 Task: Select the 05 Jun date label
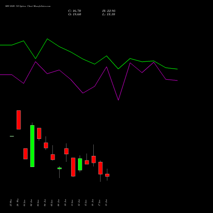click(52, 203)
